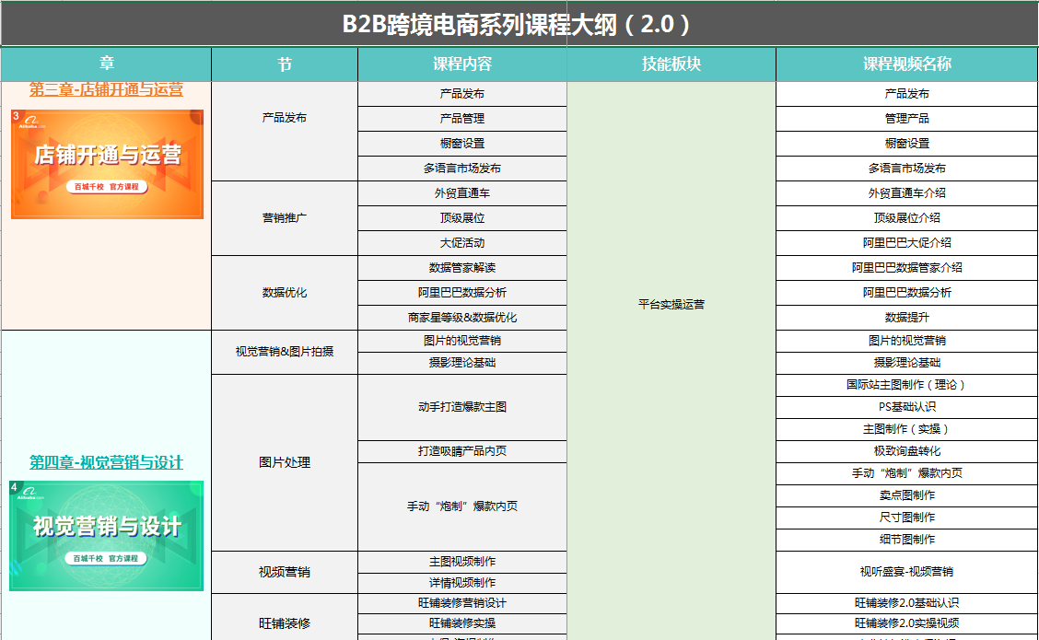The height and width of the screenshot is (640, 1039).
Task: Select the 主图制作（实操）video cell
Action: pyautogui.click(x=907, y=429)
